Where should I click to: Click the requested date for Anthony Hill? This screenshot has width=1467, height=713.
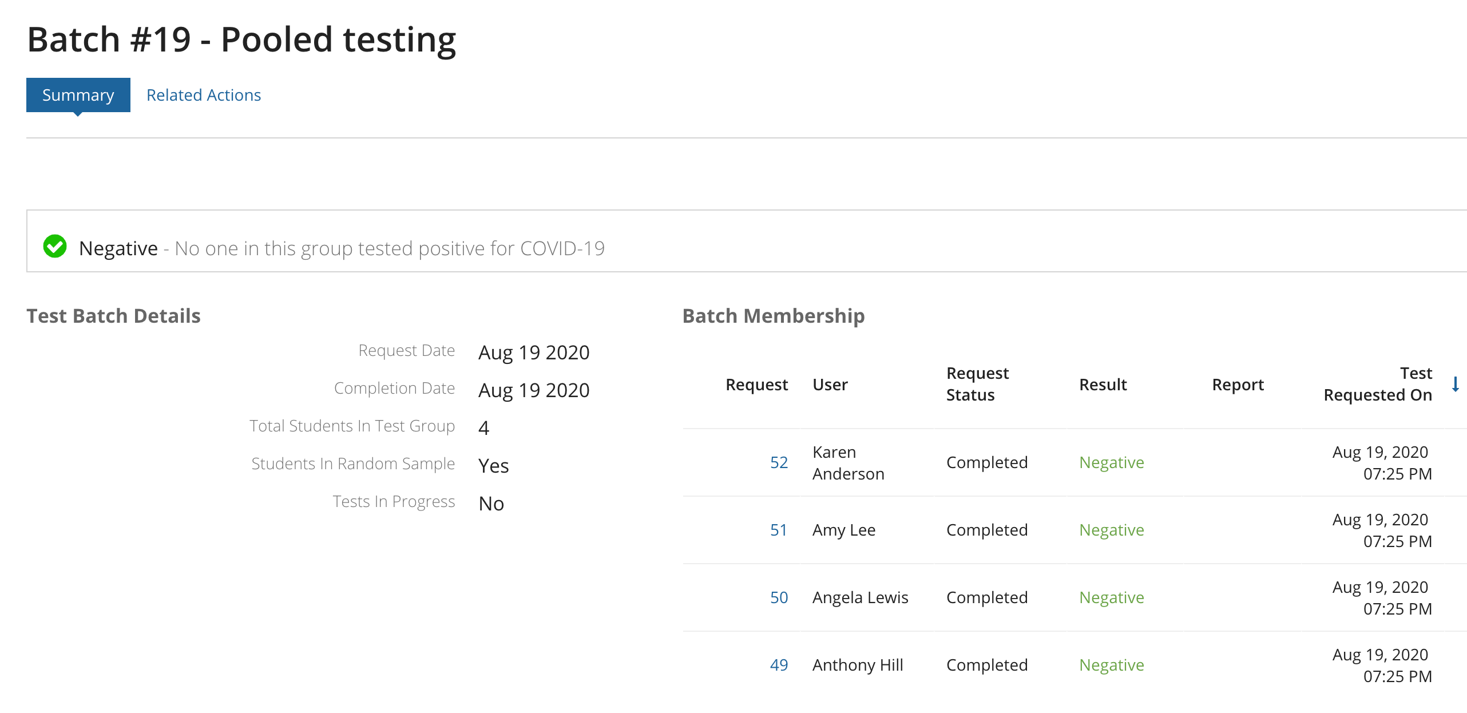(1382, 666)
